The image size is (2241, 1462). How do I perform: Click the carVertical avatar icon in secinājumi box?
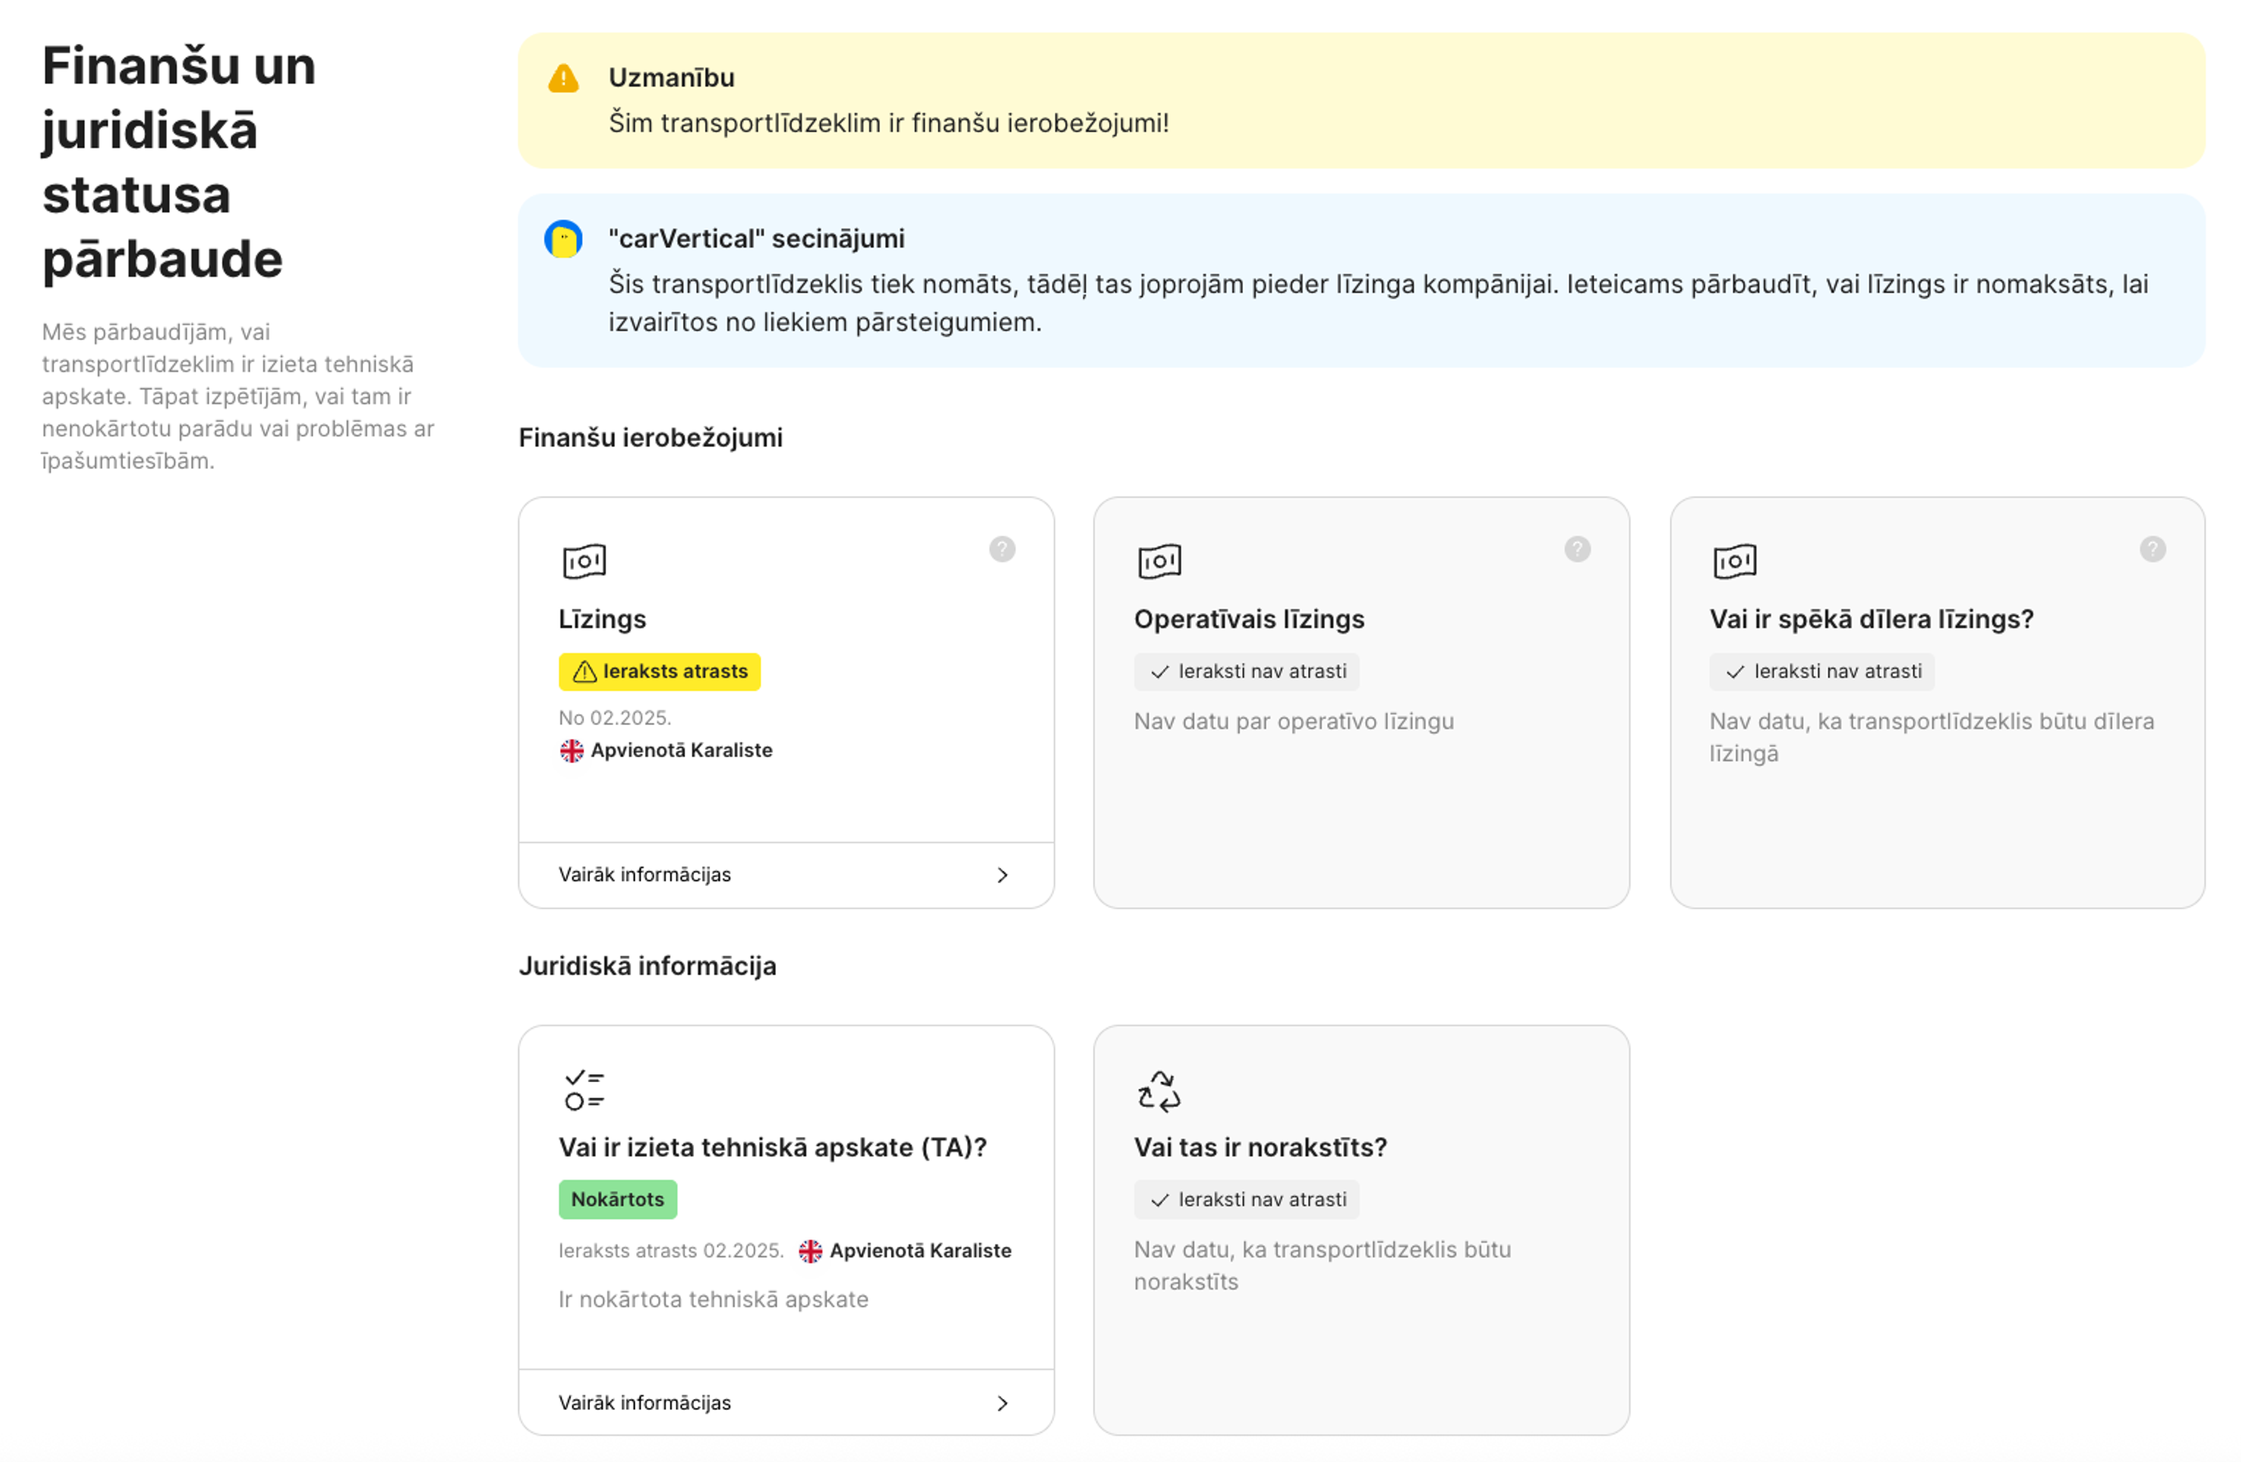click(x=563, y=239)
